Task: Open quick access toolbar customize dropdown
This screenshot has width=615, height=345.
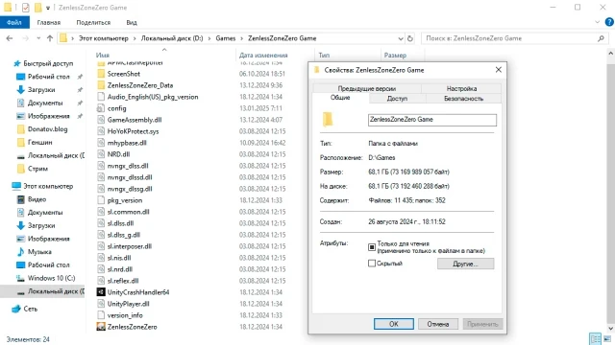Action: click(x=48, y=8)
